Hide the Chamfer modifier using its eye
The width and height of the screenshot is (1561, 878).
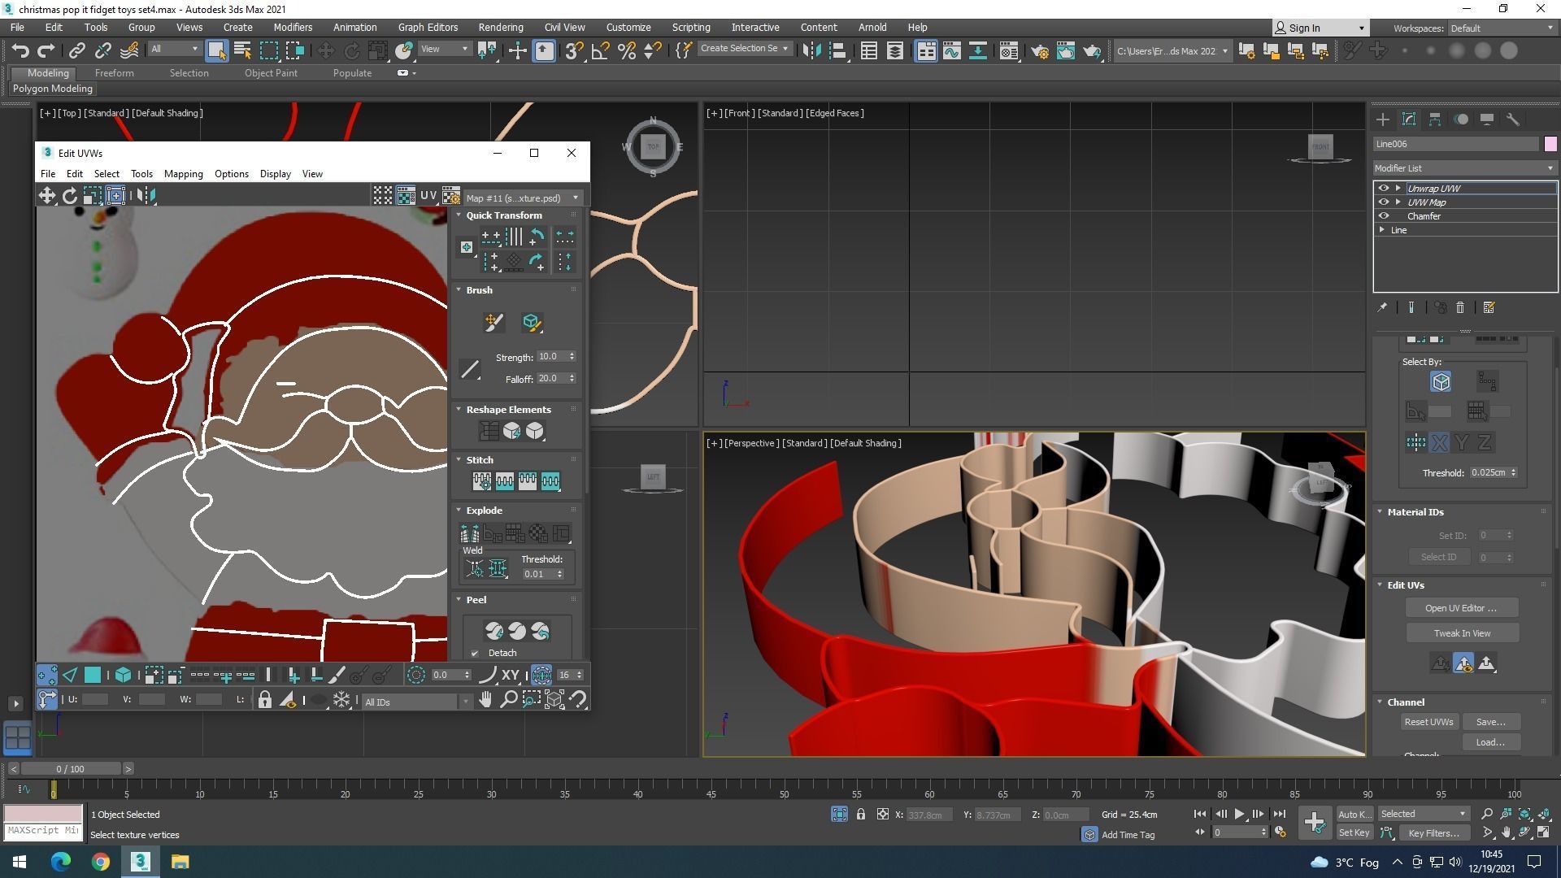(x=1383, y=216)
